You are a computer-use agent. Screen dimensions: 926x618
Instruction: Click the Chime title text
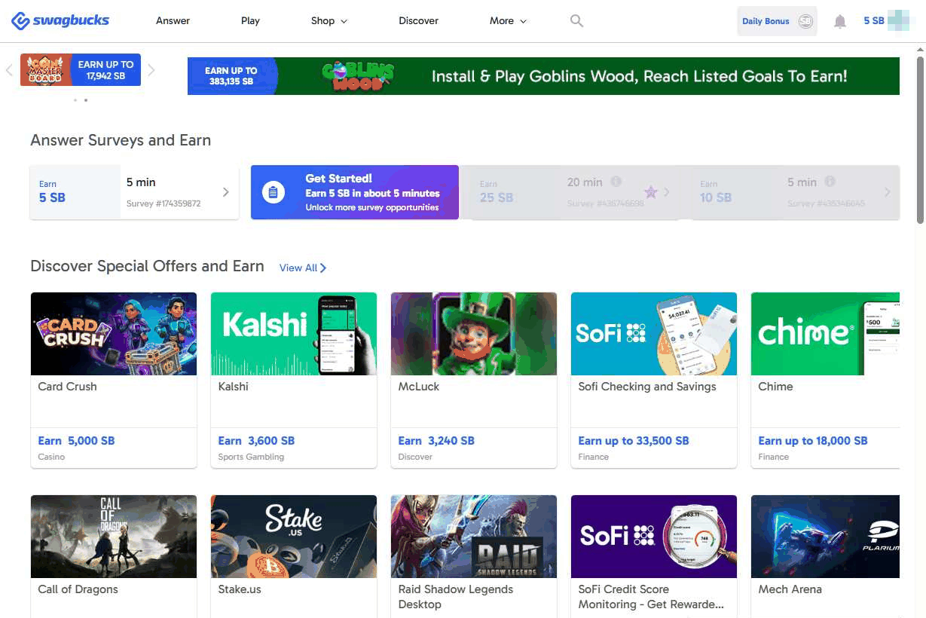click(x=775, y=387)
